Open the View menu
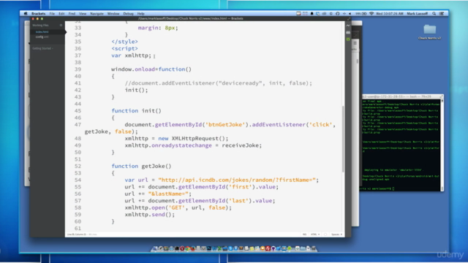Image resolution: width=468 pixels, height=263 pixels. (83, 14)
